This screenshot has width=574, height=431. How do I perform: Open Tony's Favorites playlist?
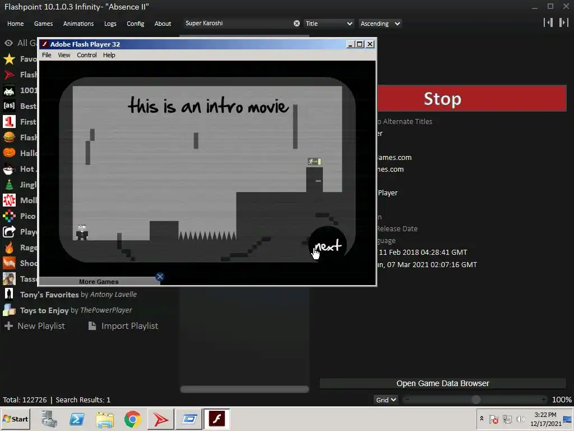coord(78,294)
